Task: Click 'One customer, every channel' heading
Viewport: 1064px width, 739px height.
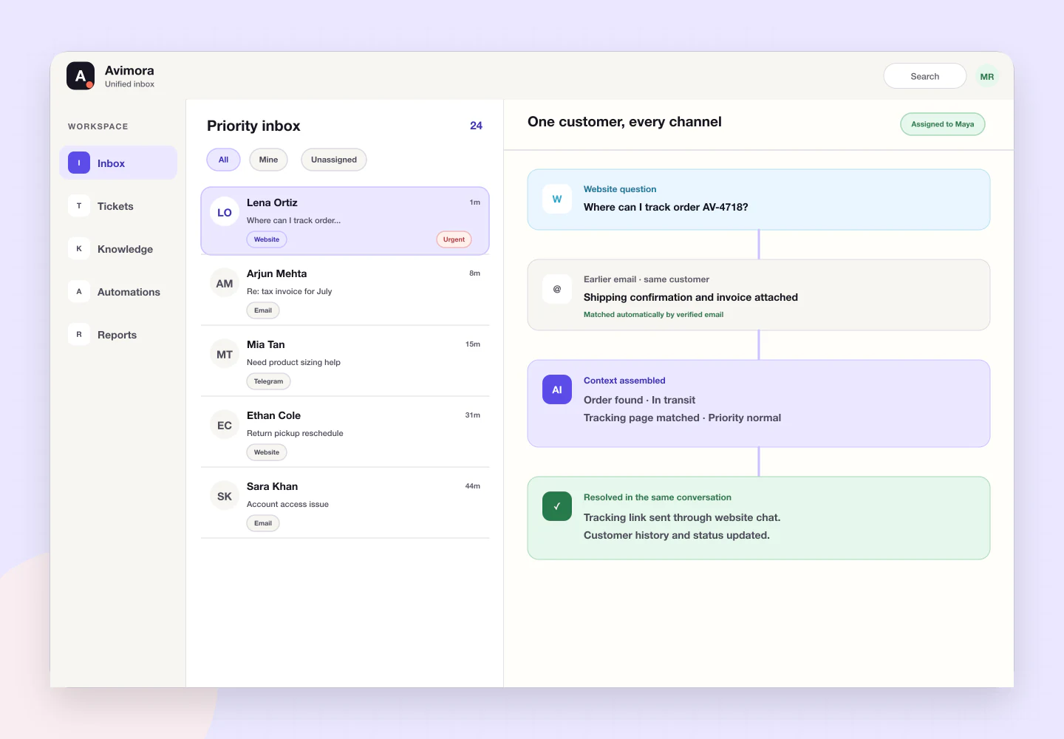Action: tap(624, 122)
